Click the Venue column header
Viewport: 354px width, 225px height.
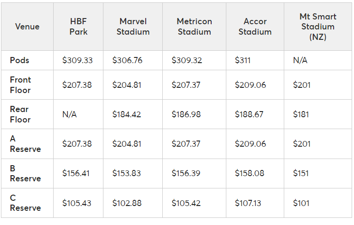[x=27, y=27]
